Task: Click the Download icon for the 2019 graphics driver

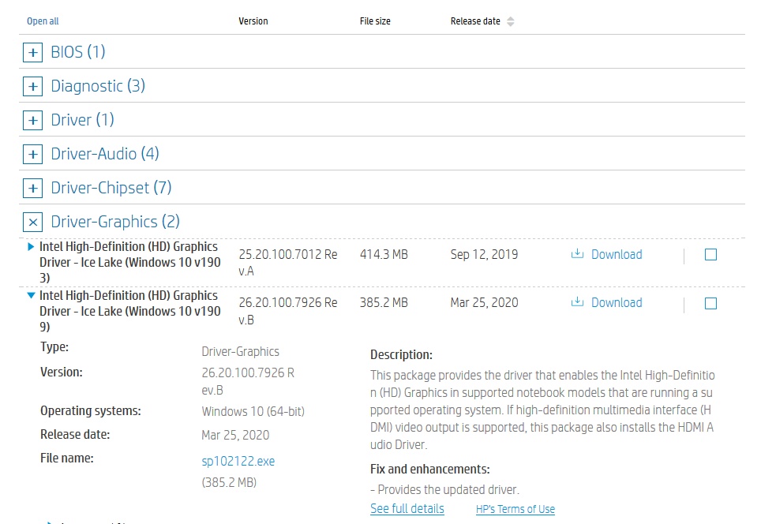Action: click(575, 254)
